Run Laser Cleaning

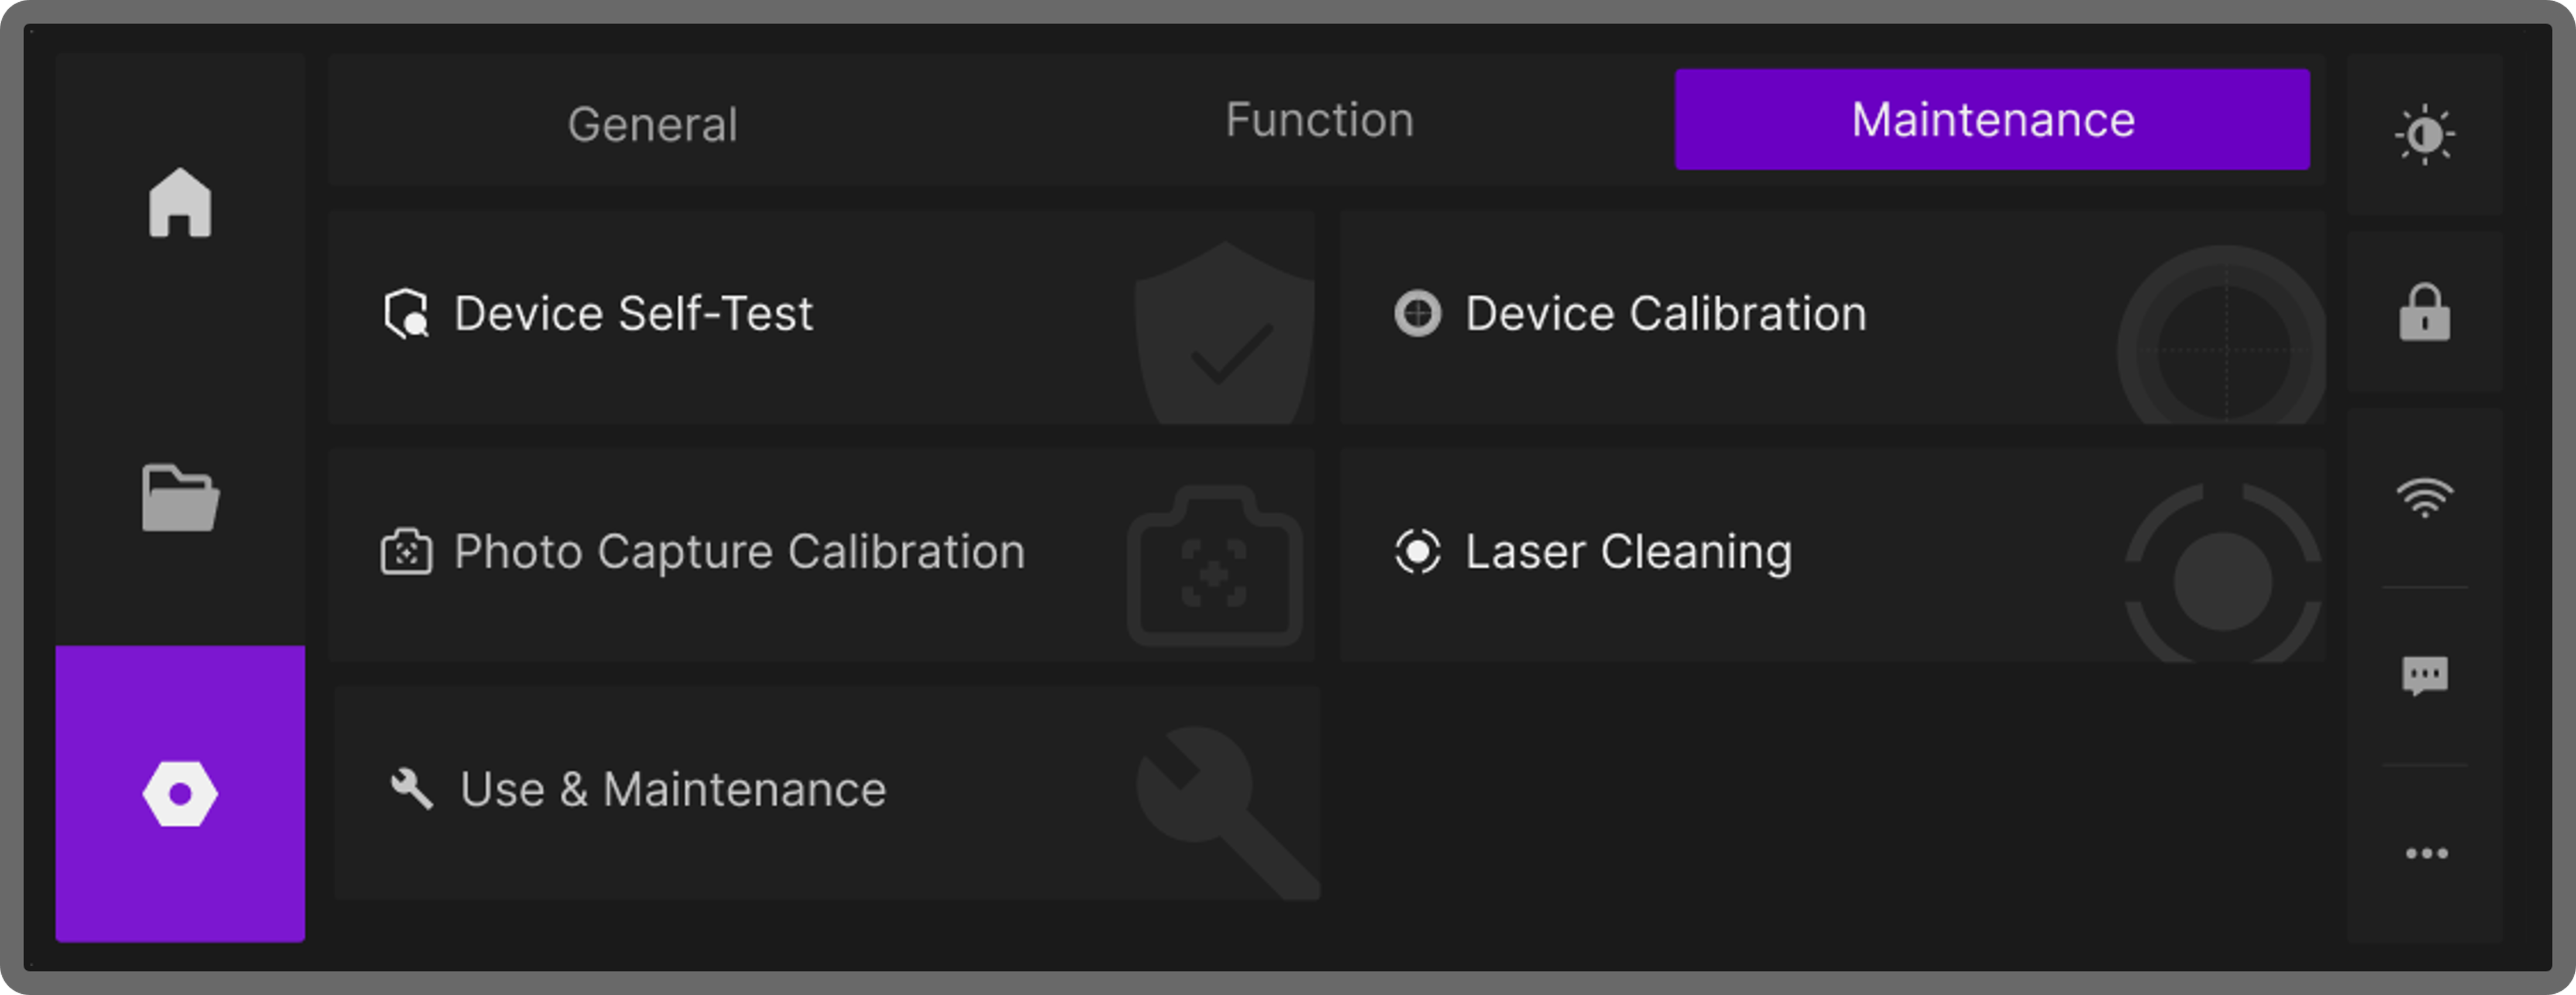(1628, 552)
